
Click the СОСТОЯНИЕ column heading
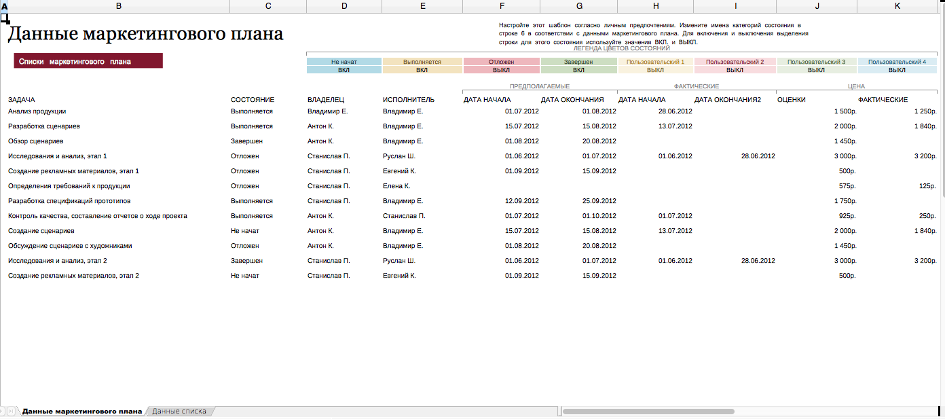tap(253, 100)
